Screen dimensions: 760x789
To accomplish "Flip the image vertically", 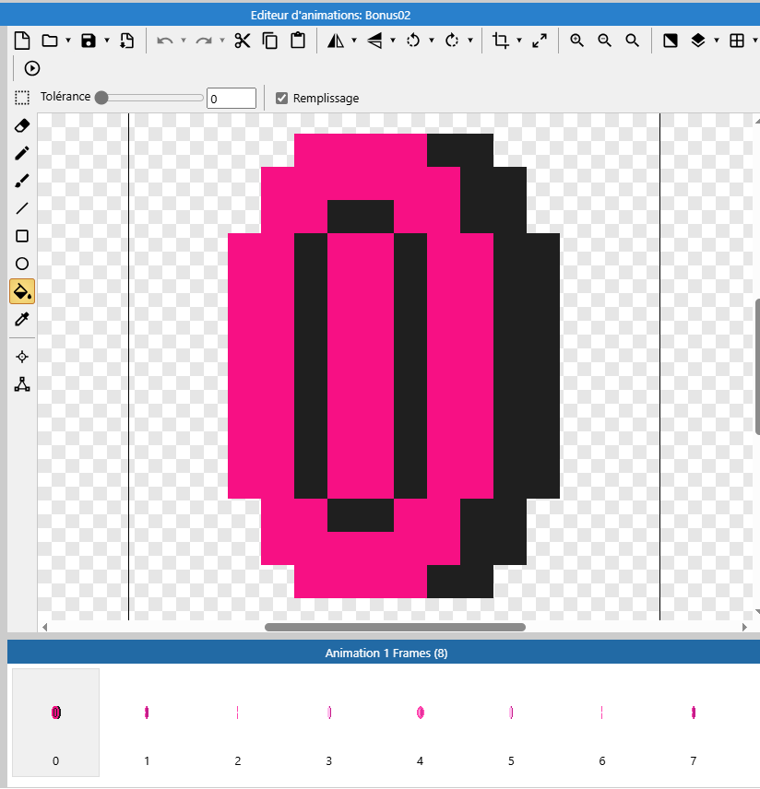I will pos(374,41).
